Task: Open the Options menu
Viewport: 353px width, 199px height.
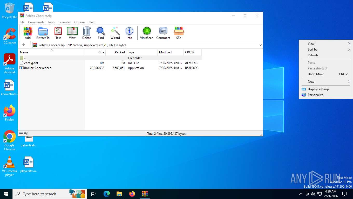Action: (80, 22)
